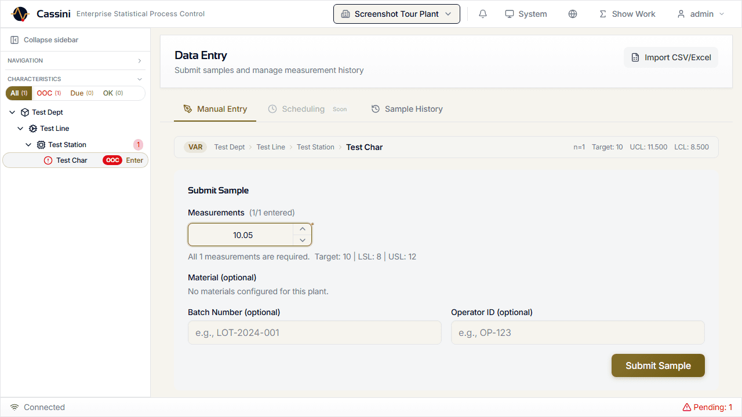742x417 pixels.
Task: Click the notification bell icon
Action: tap(482, 13)
